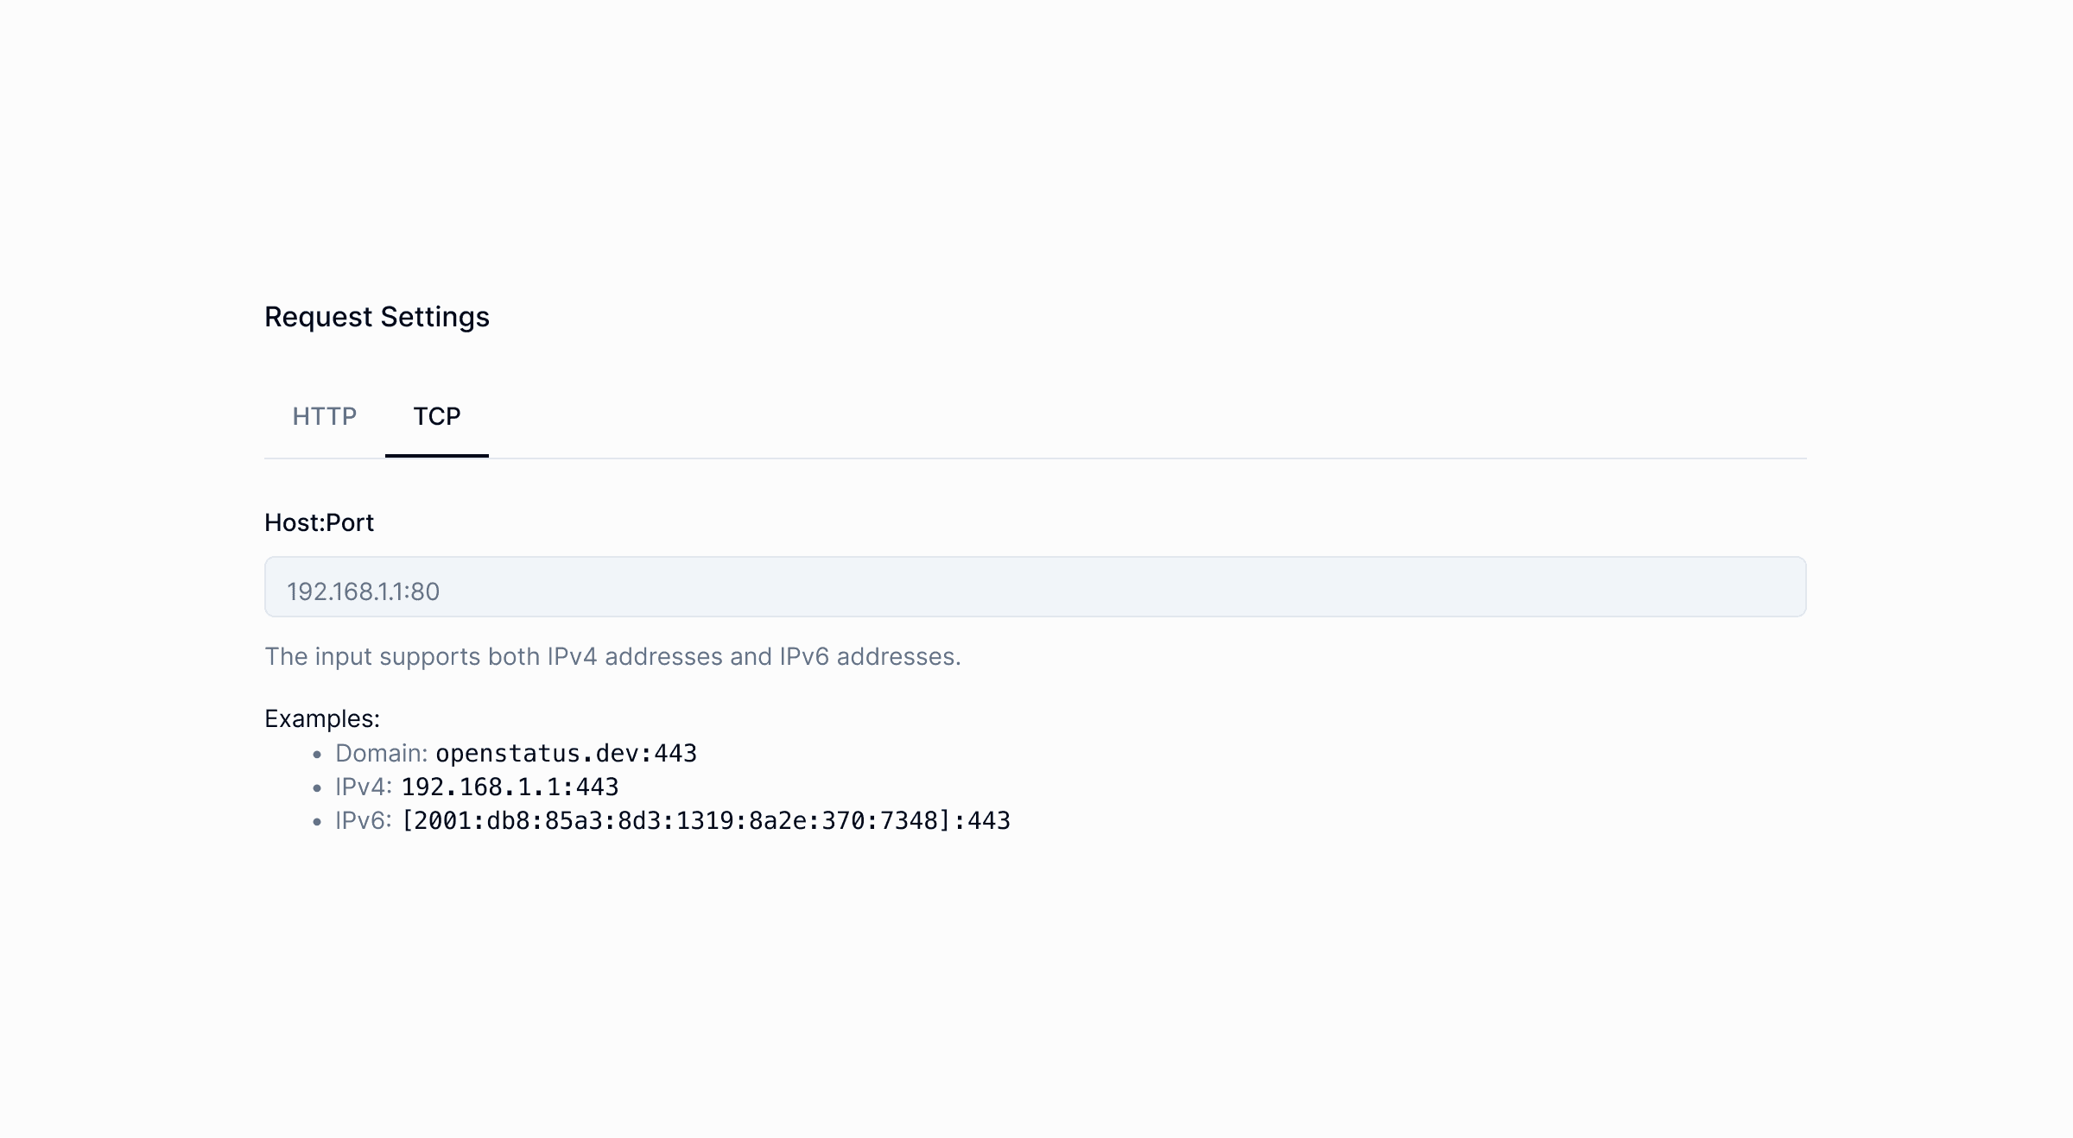Click the bullet next to the IPv4 example
The height and width of the screenshot is (1138, 2073).
tap(316, 788)
